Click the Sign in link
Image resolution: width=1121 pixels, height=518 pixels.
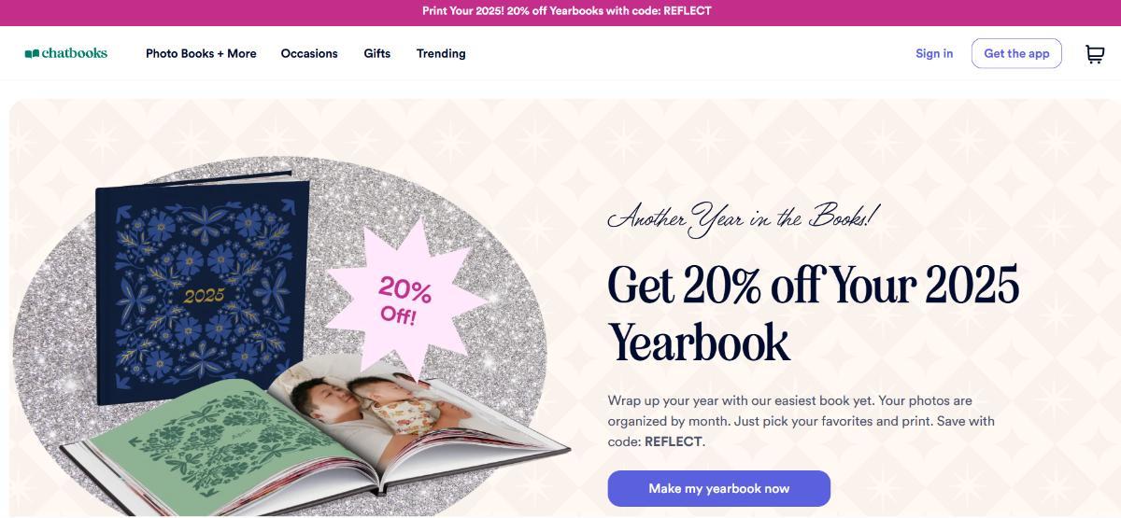[934, 53]
